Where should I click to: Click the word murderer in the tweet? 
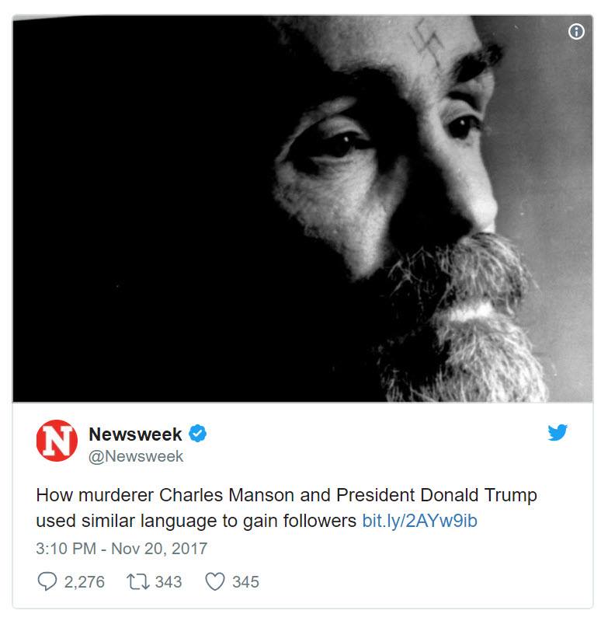point(116,495)
